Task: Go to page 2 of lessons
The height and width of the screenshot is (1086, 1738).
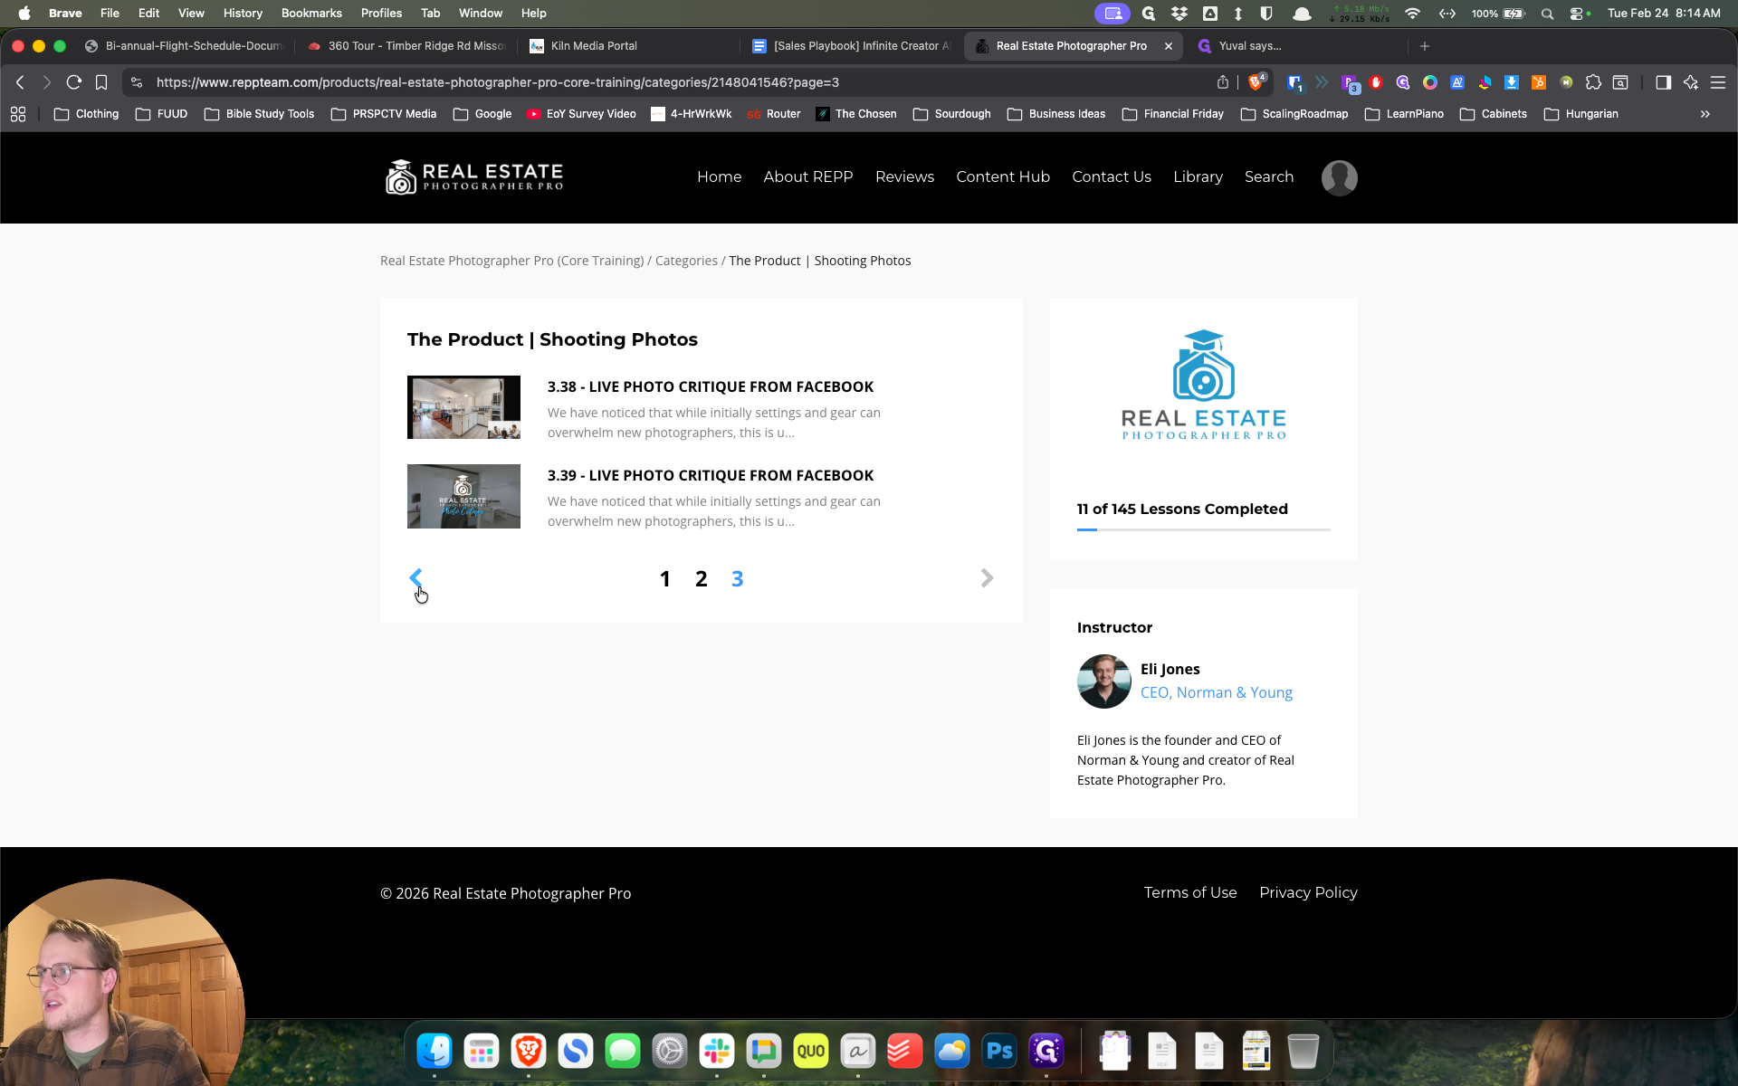Action: pos(701,579)
